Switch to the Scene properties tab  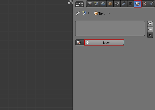point(96,4)
